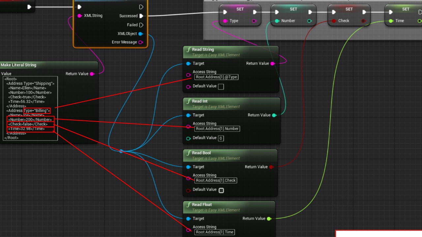Select the SET Number node title
Image resolution: width=422 pixels, height=237 pixels.
(293, 9)
